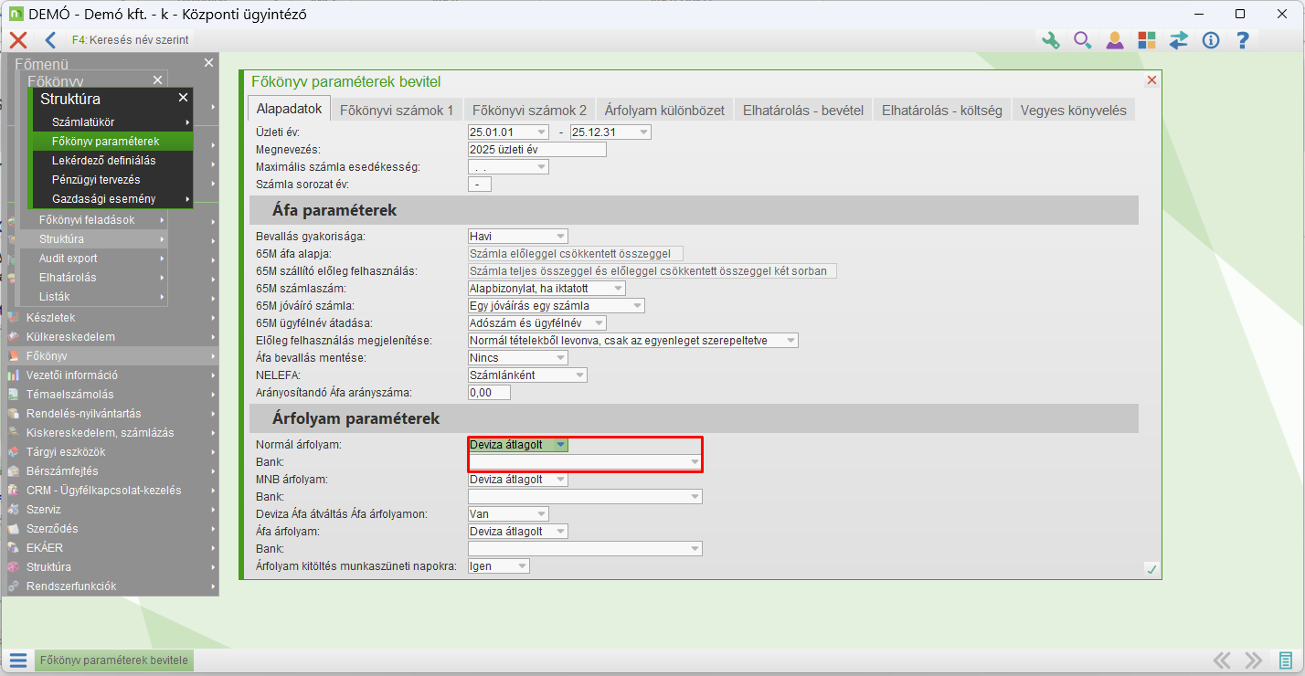Click the Tárgyi eszközök module icon
This screenshot has height=676, width=1305.
coord(13,452)
